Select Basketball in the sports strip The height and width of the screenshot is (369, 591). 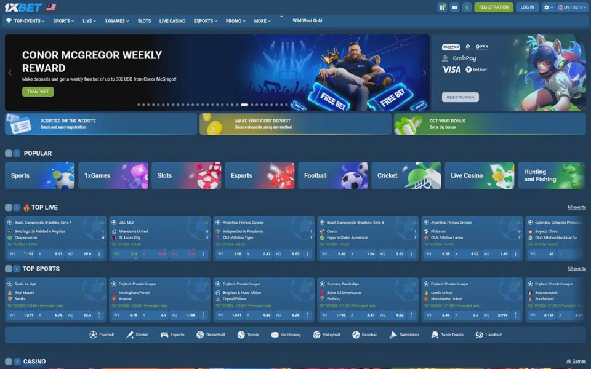click(211, 335)
